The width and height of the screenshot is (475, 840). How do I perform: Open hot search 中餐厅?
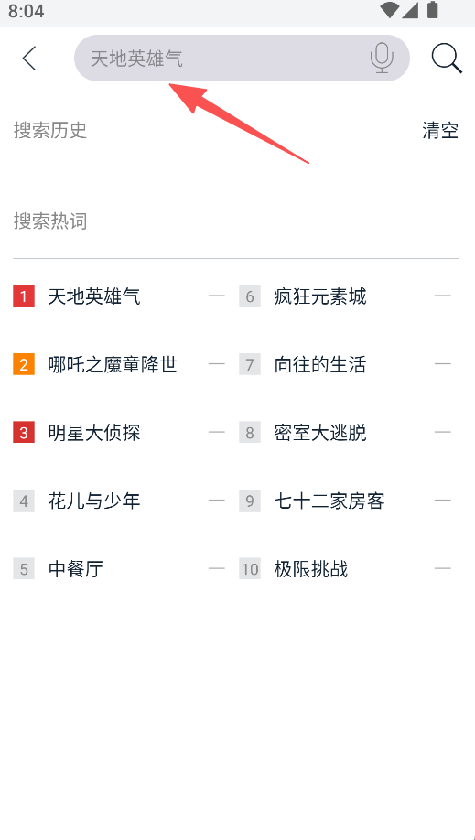point(76,568)
